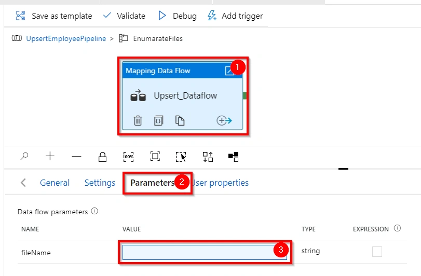Click the NAME column header
This screenshot has height=276, width=421.
point(30,229)
